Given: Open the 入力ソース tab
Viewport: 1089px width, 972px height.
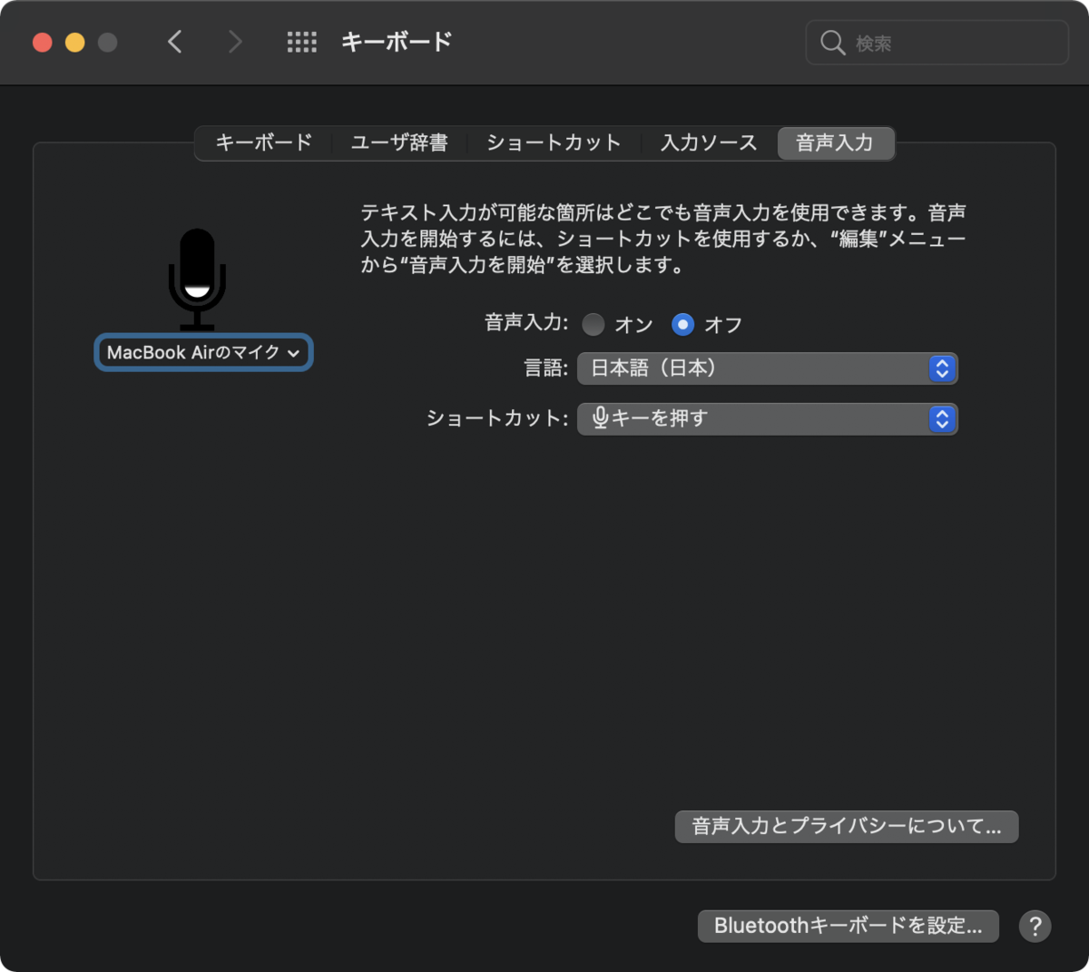Looking at the screenshot, I should (707, 142).
